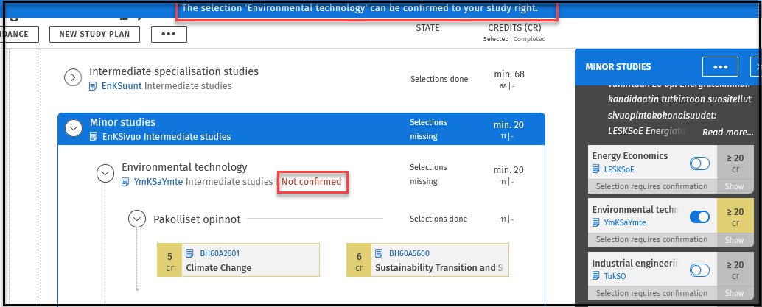Image resolution: width=762 pixels, height=307 pixels.
Task: Click the TukSO document icon in sidebar
Action: pyautogui.click(x=596, y=275)
